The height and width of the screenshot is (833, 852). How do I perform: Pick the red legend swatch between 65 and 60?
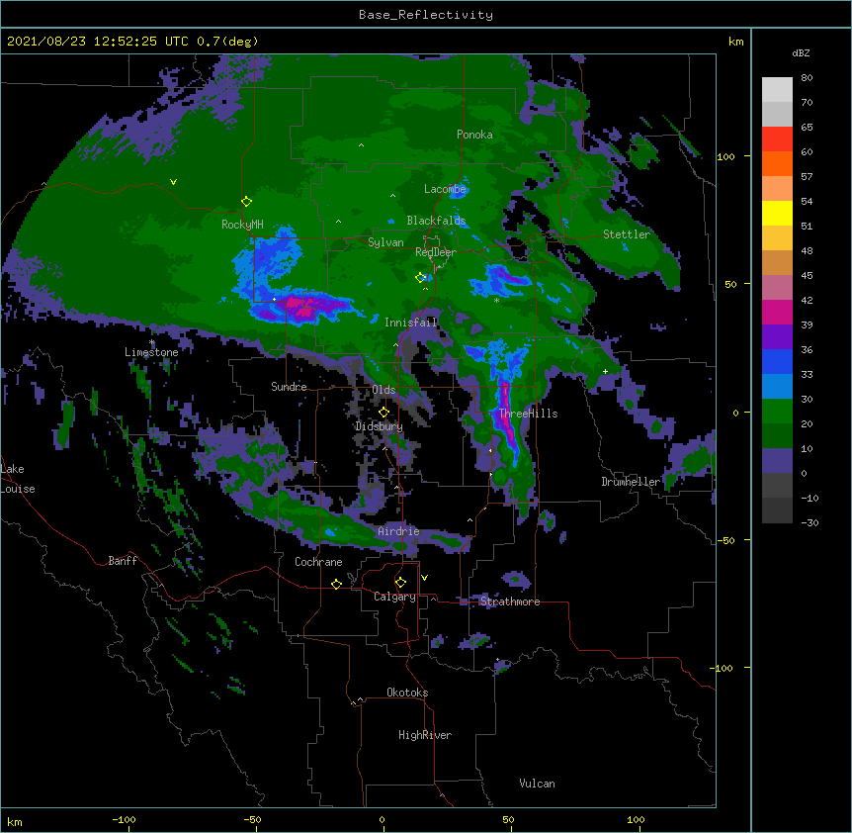pyautogui.click(x=777, y=139)
